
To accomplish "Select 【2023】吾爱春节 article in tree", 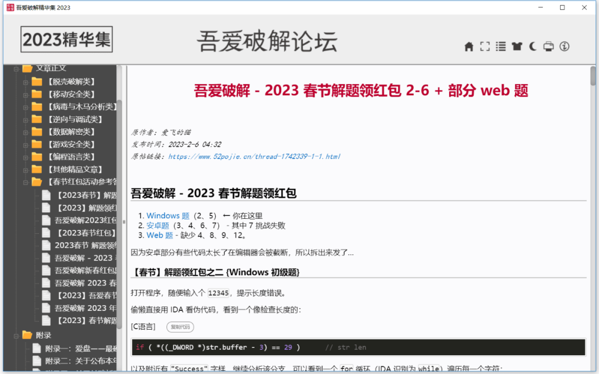I will click(87, 295).
